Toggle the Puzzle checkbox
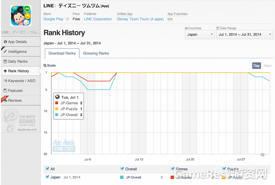The width and height of the screenshot is (275, 185). pos(224,169)
